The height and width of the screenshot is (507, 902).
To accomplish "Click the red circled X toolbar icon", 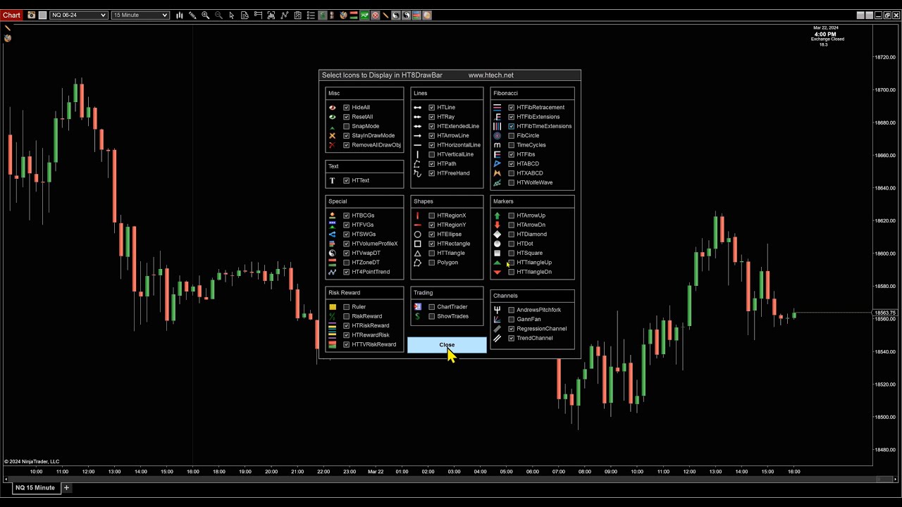I will tap(375, 15).
